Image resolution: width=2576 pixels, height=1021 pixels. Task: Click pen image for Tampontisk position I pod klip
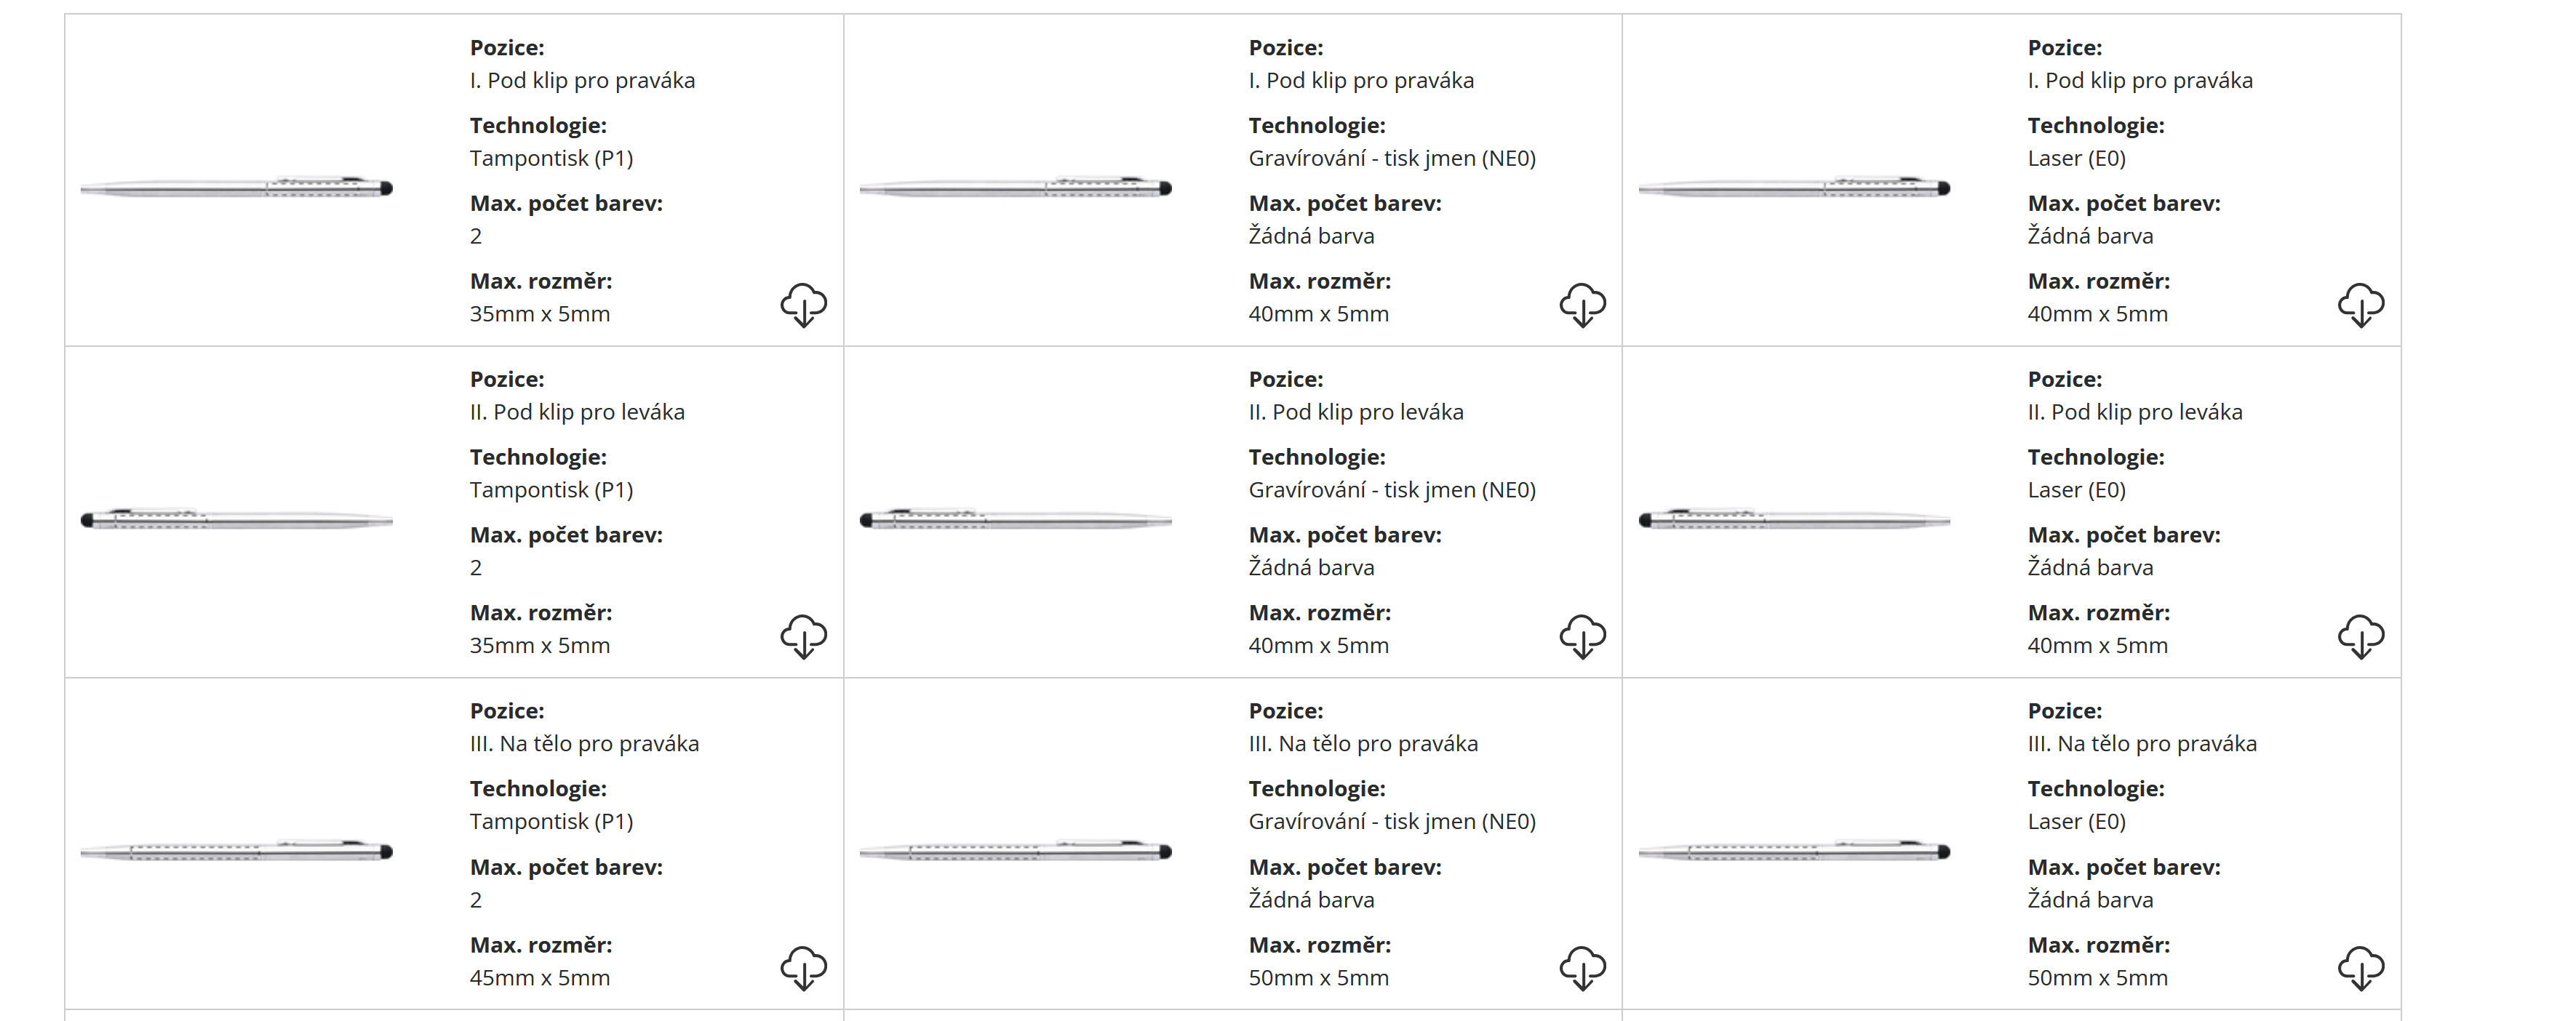point(237,187)
